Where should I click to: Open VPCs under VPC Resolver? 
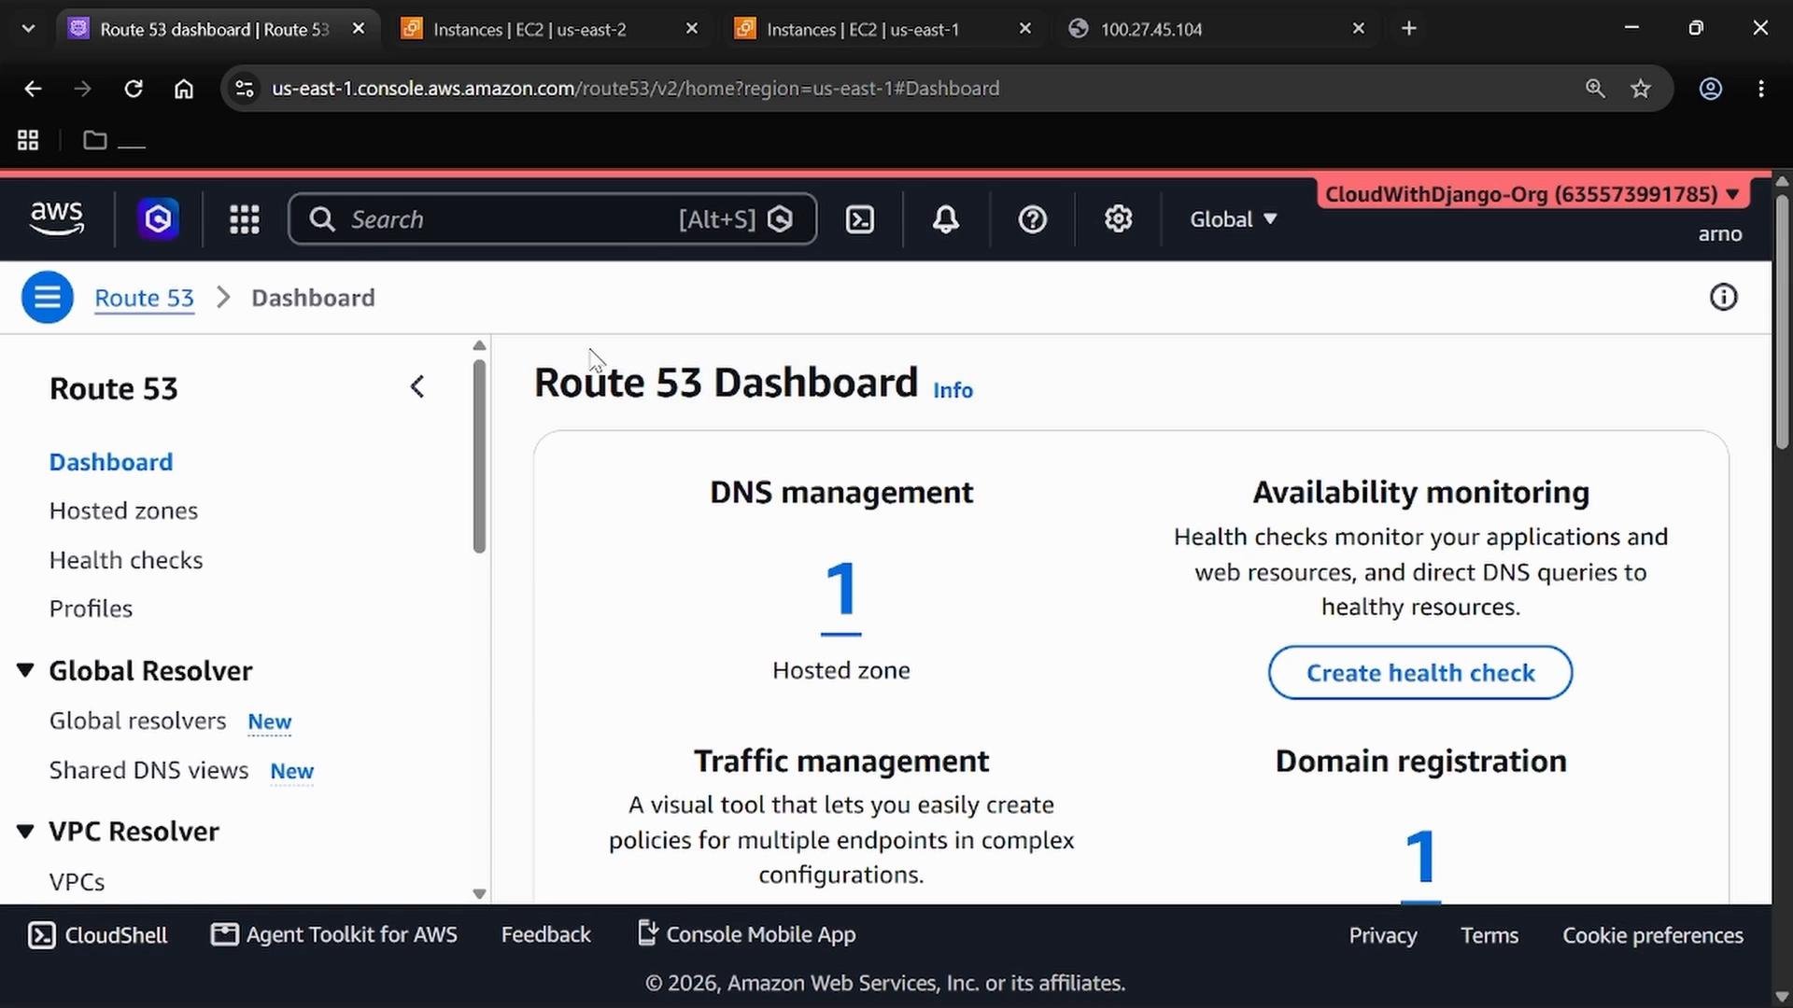point(77,882)
